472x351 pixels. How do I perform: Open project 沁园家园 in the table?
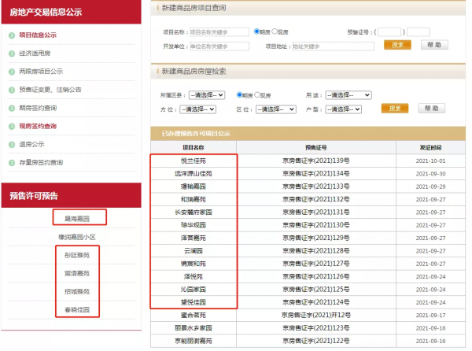tap(194, 290)
